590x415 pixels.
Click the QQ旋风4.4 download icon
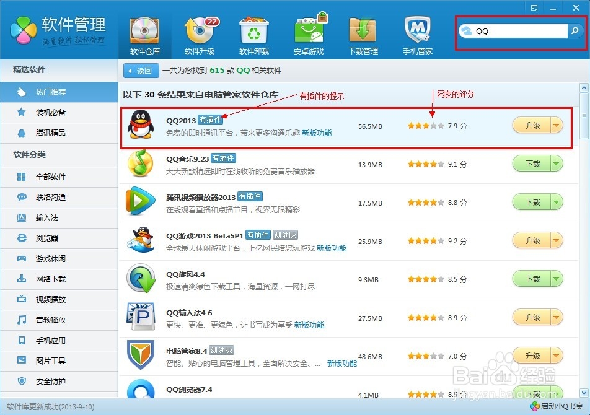(x=141, y=279)
